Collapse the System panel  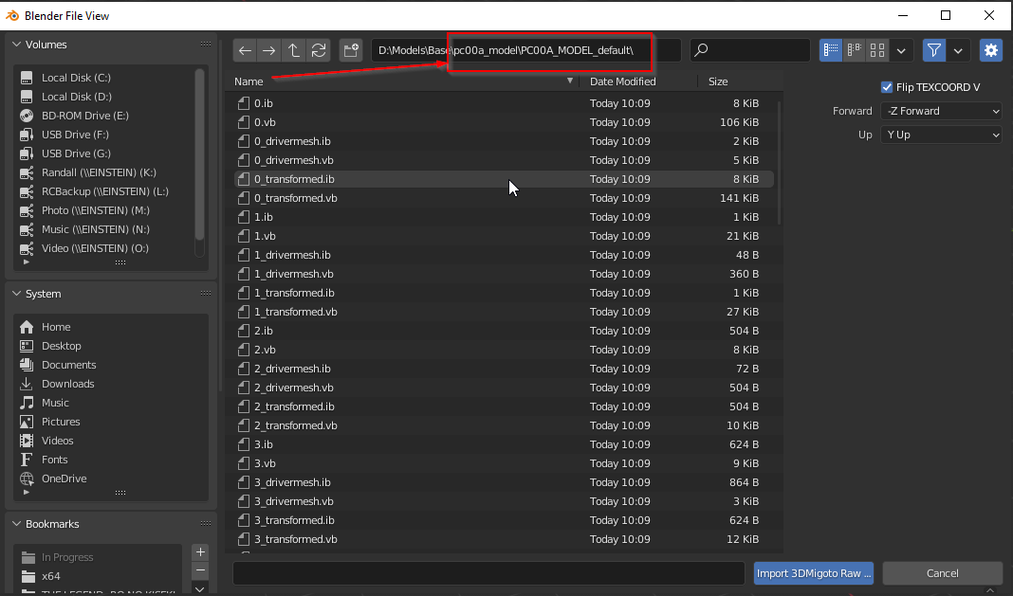click(16, 294)
